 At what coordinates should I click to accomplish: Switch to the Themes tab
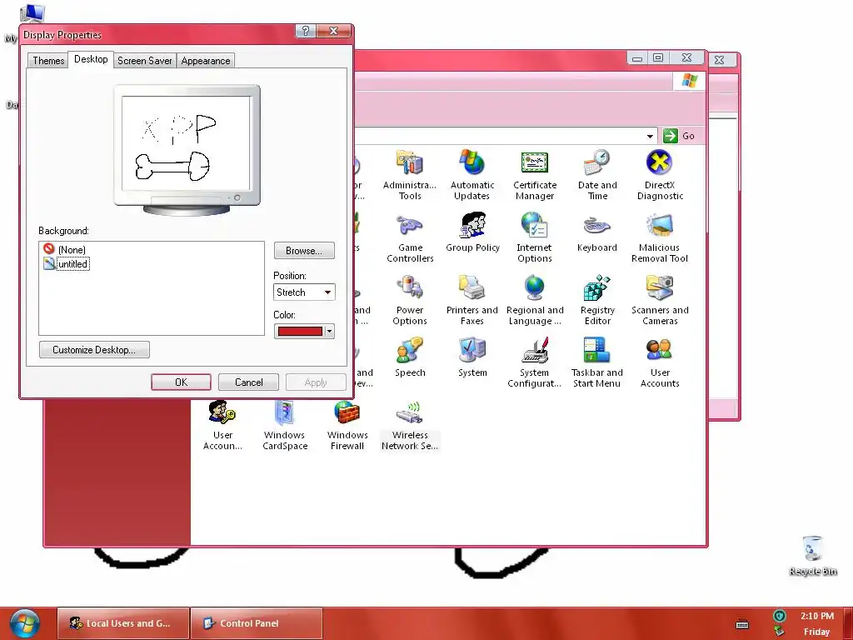click(x=48, y=60)
